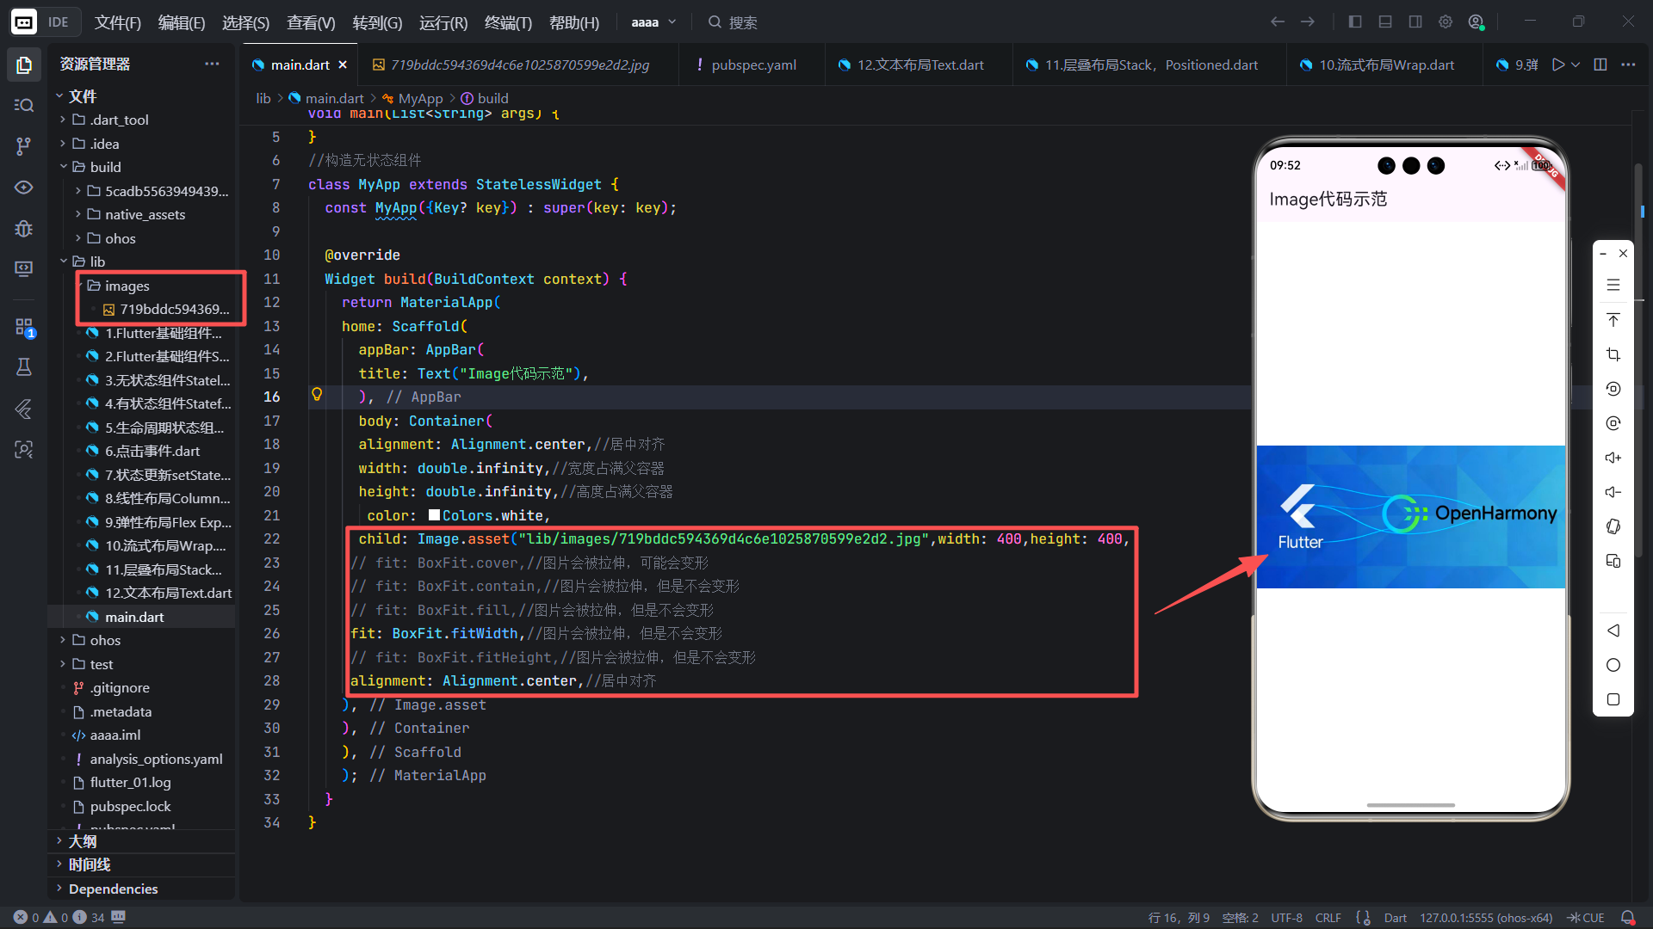
Task: Open the Debug bug icon in sidebar
Action: (23, 228)
